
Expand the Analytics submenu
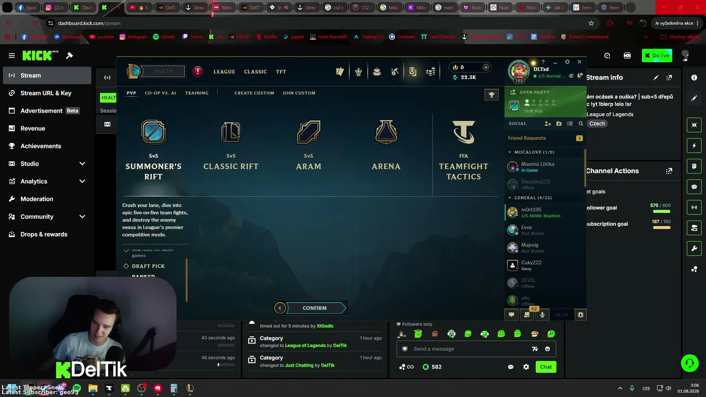[x=82, y=181]
